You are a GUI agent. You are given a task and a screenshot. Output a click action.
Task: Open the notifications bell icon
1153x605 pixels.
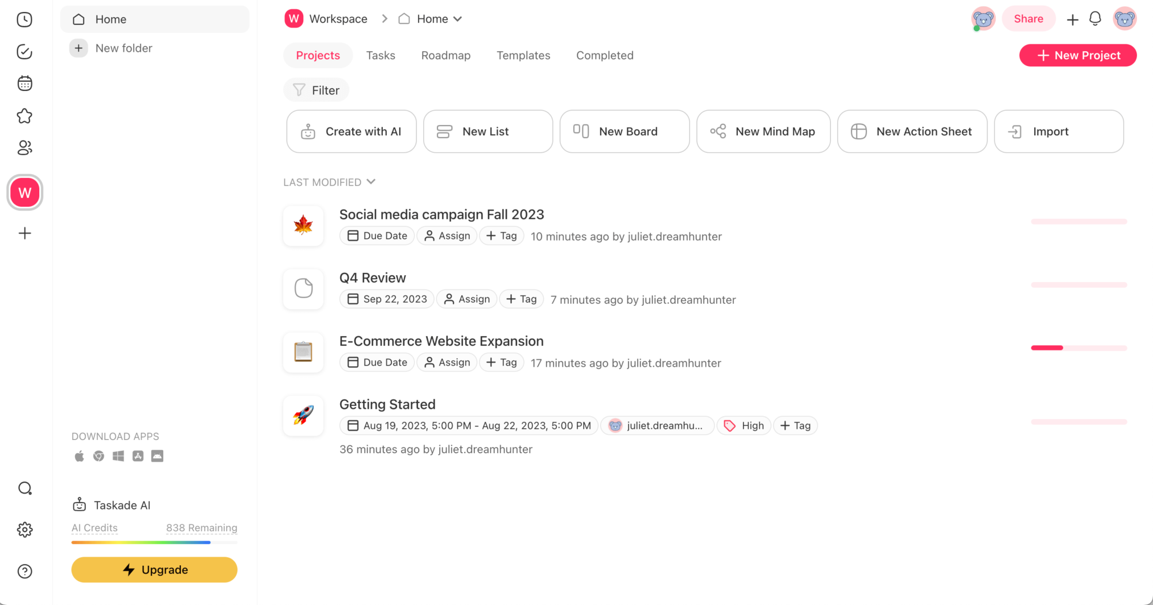[1094, 18]
